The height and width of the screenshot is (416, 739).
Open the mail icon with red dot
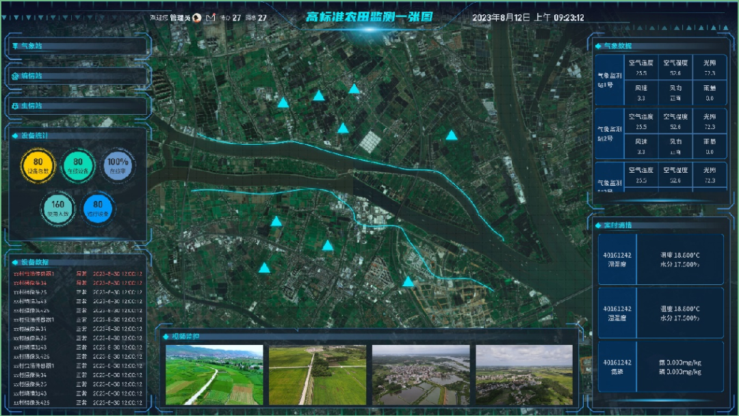[x=211, y=17]
